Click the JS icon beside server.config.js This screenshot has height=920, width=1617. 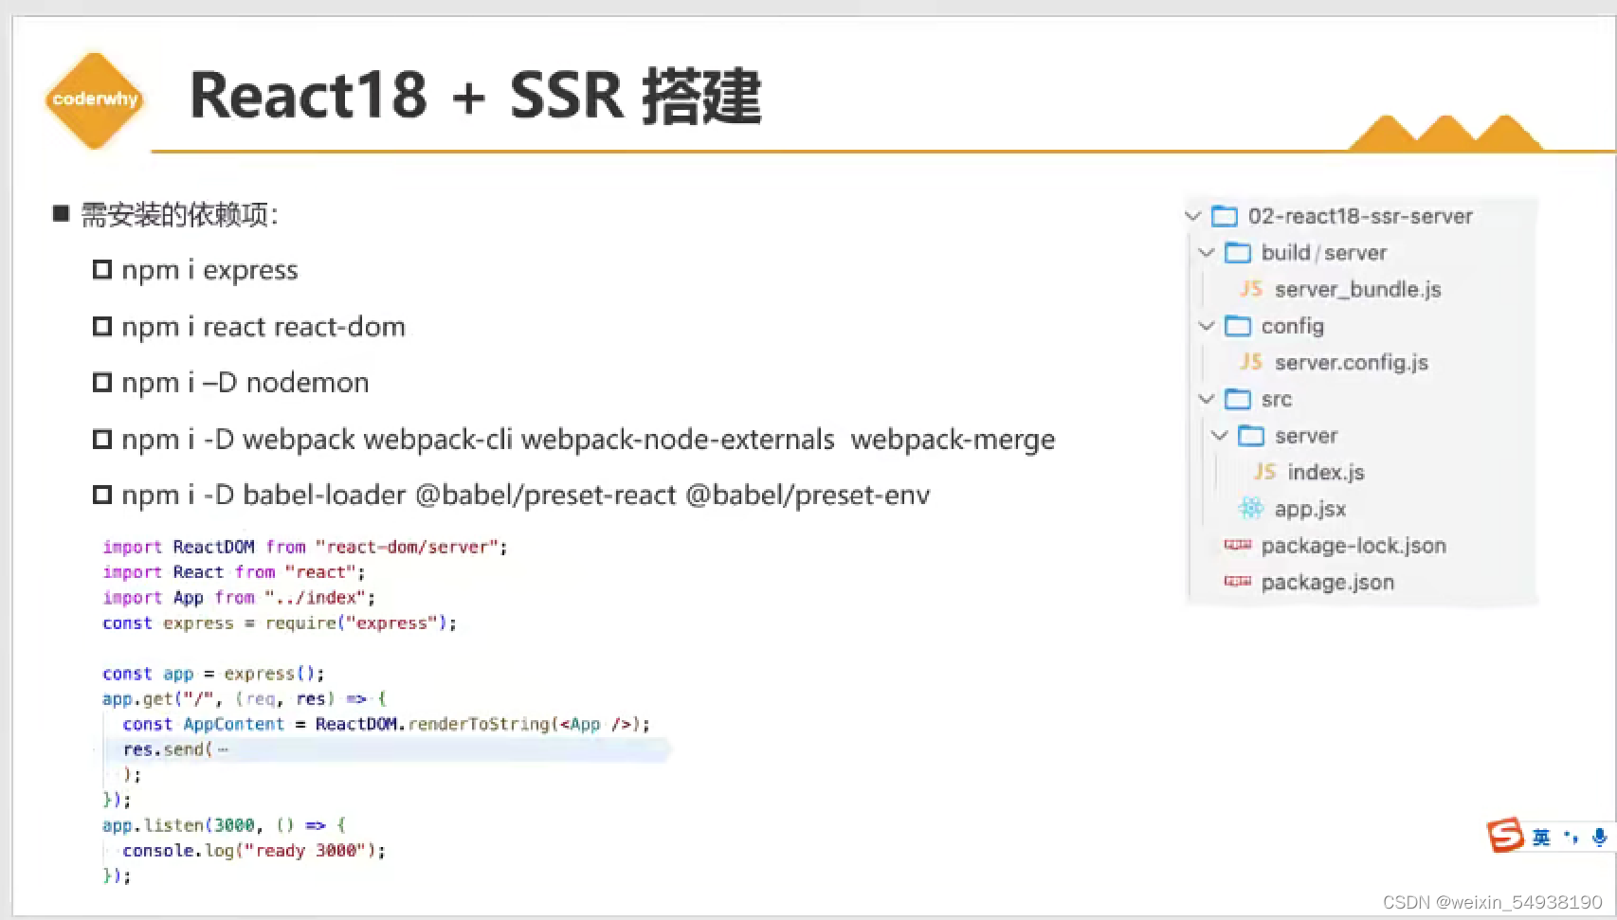tap(1250, 362)
